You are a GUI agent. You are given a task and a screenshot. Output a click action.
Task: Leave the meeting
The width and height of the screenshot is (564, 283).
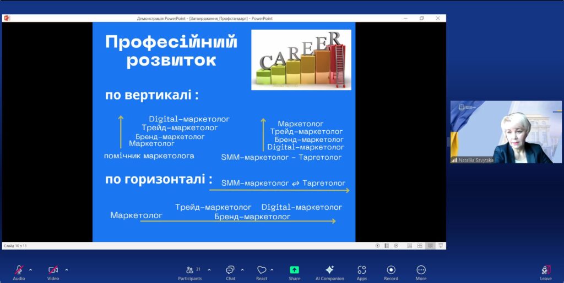point(545,270)
